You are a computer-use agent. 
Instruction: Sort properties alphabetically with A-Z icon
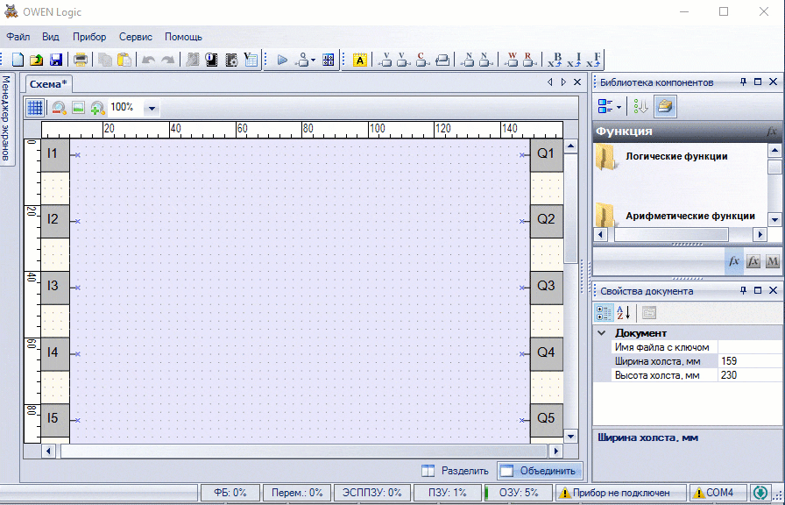pyautogui.click(x=624, y=312)
